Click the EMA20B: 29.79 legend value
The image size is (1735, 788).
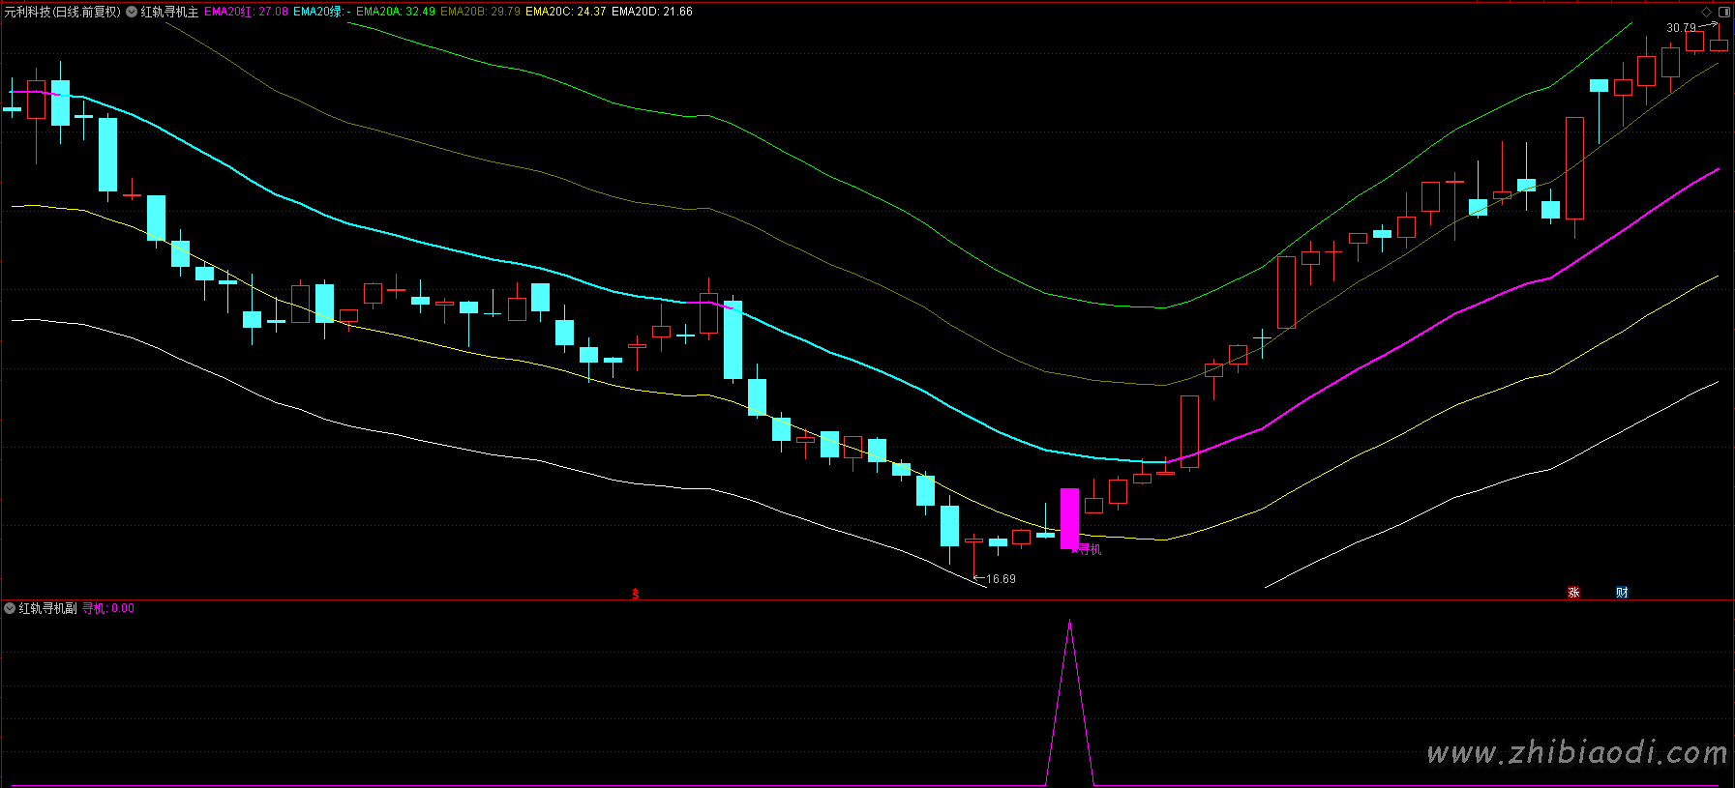click(480, 13)
